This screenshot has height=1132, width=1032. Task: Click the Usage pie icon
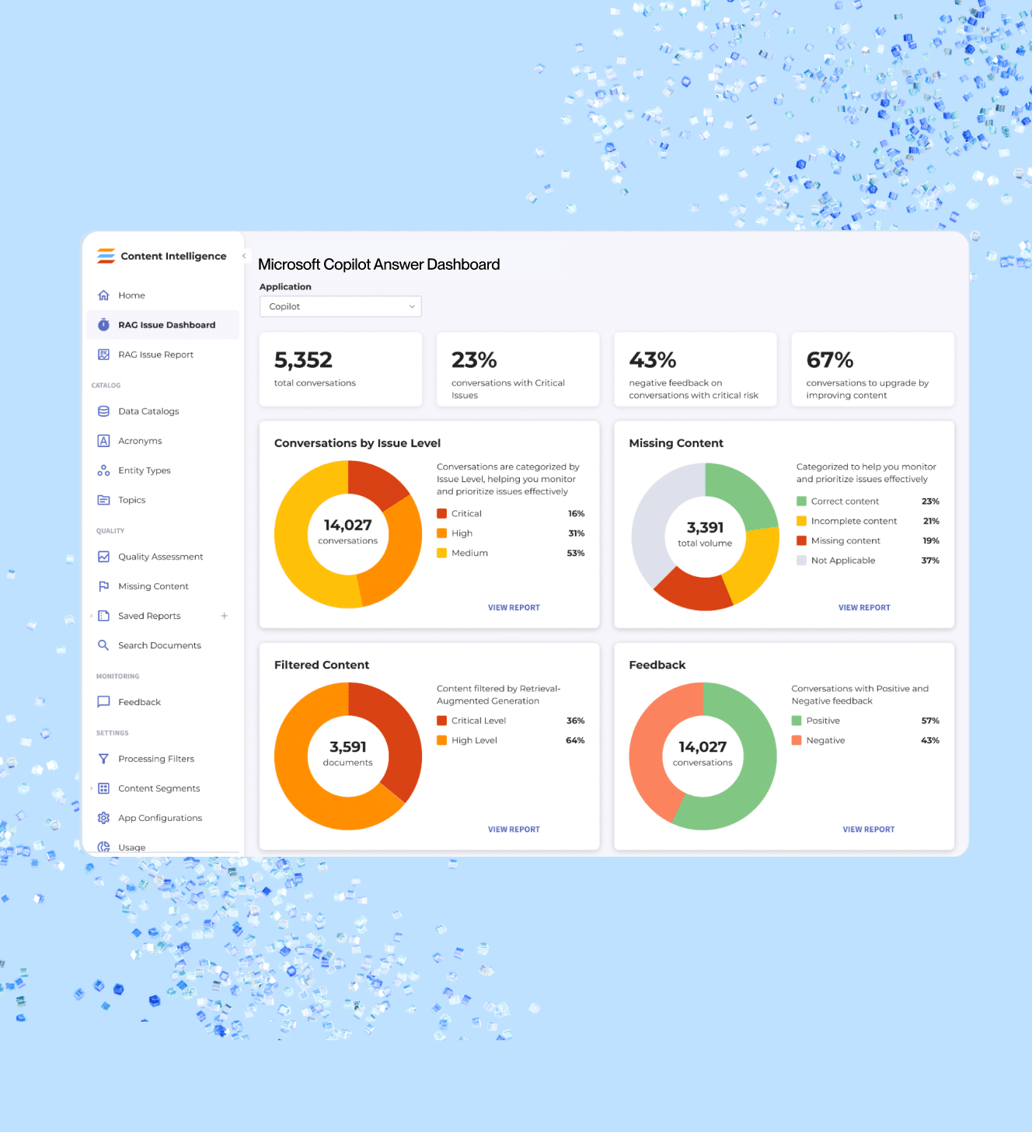103,847
